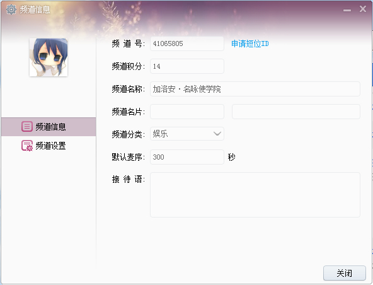Expand the 频道分类 dropdown arrow
This screenshot has height=285, width=373.
point(217,134)
